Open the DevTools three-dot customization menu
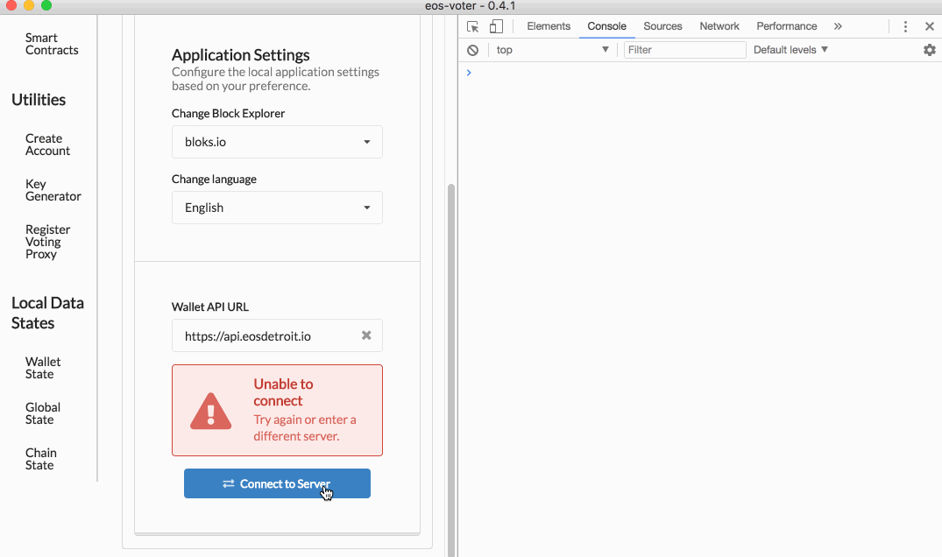The image size is (942, 557). 905,26
